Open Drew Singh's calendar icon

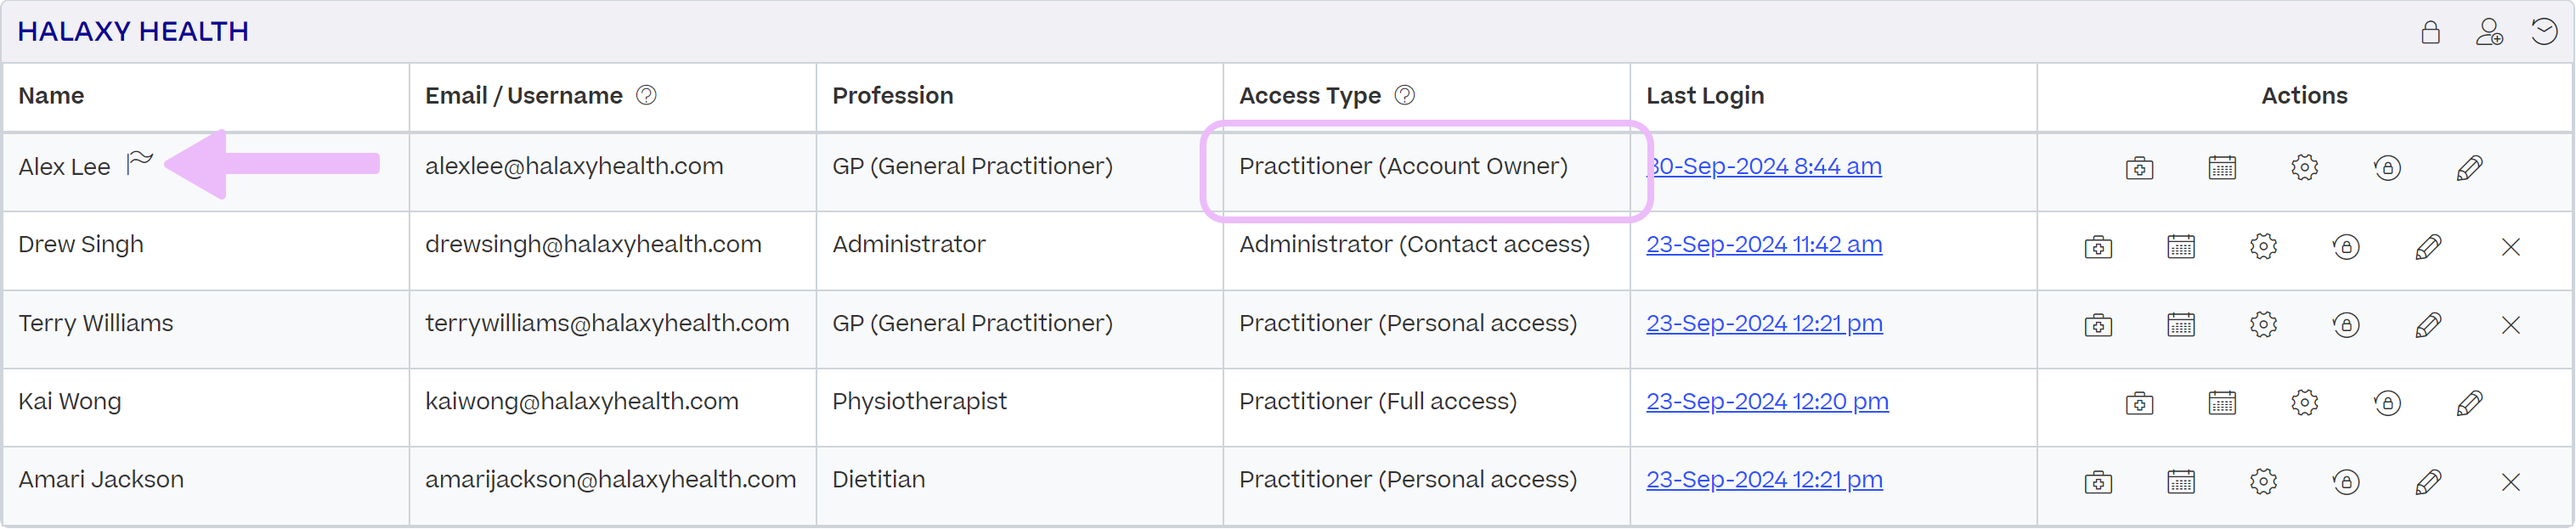(2181, 246)
